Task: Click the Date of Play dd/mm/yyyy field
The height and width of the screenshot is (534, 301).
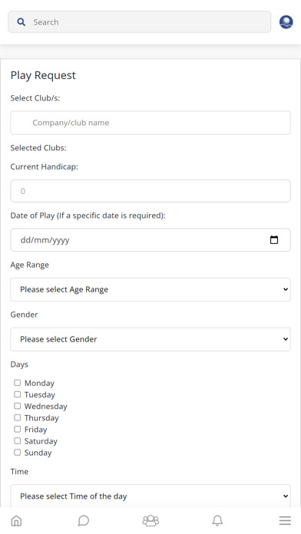Action: [150, 239]
